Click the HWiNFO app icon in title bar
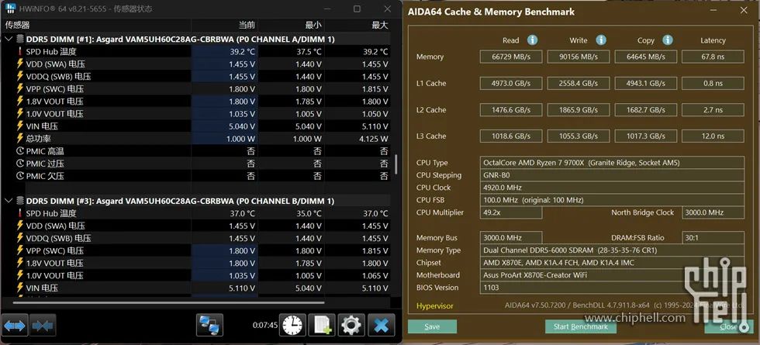The image size is (760, 345). click(x=11, y=9)
